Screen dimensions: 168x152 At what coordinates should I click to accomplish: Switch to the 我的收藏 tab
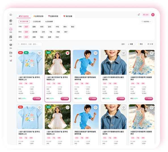click(68, 16)
